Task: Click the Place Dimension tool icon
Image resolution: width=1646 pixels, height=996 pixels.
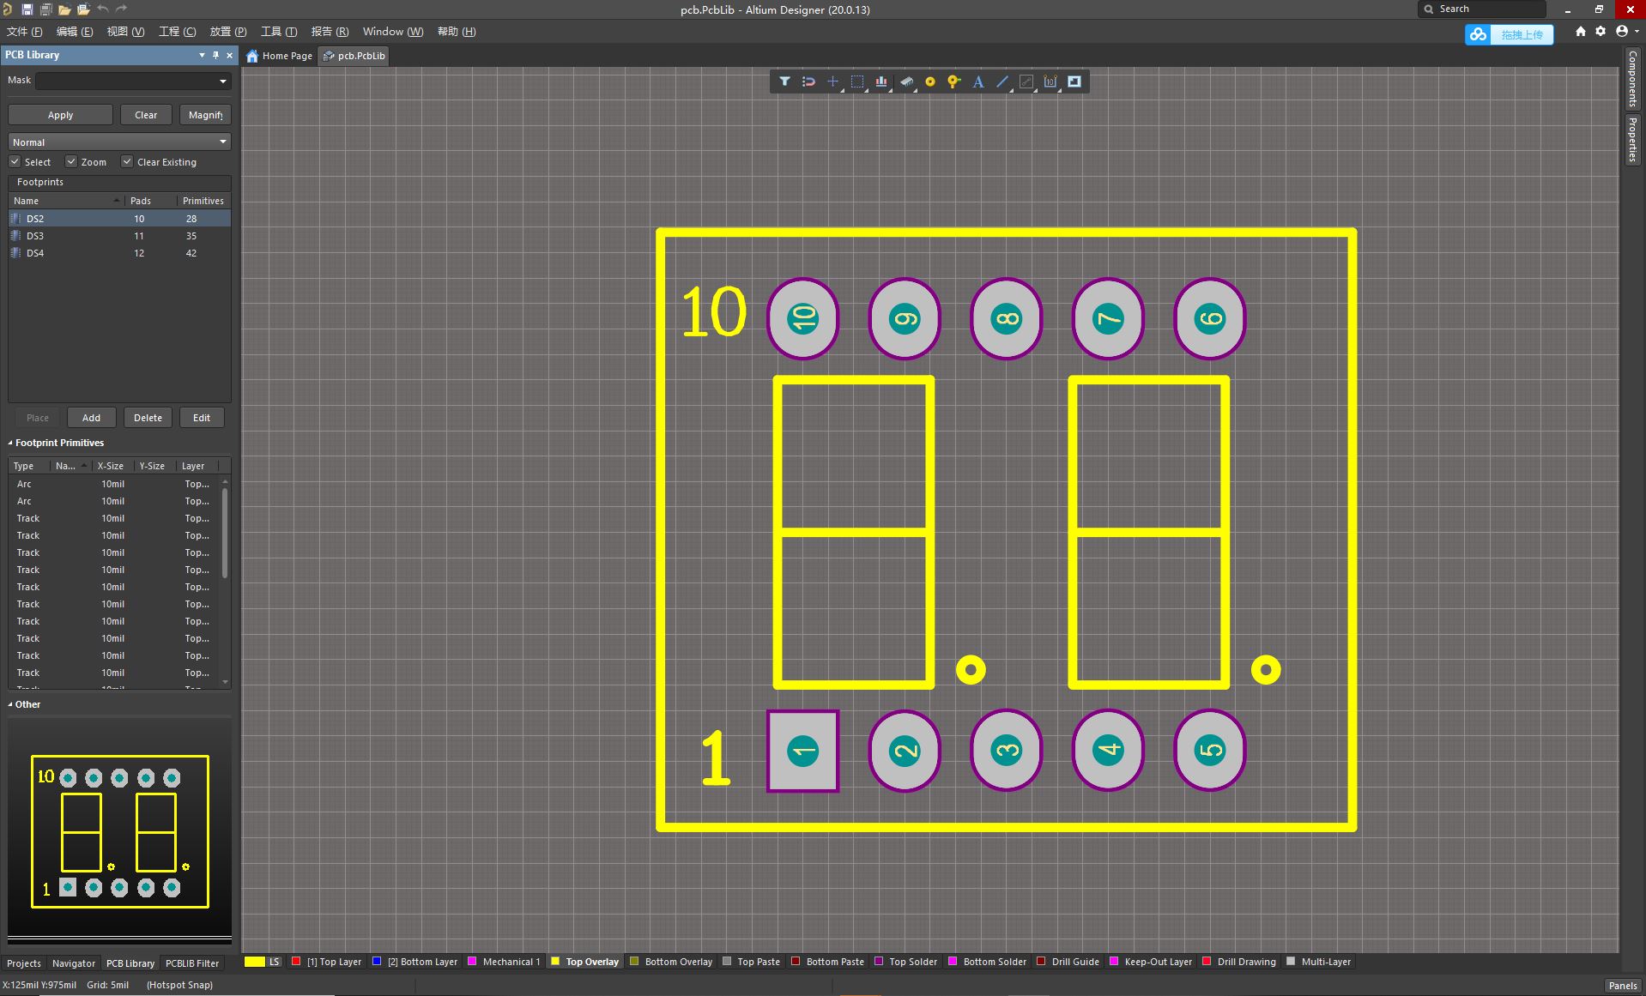Action: click(1050, 81)
